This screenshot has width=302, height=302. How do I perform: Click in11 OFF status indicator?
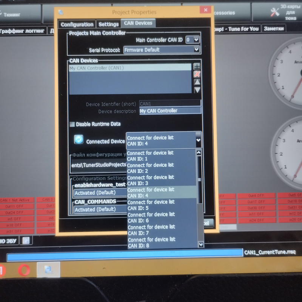pyautogui.click(x=257, y=214)
